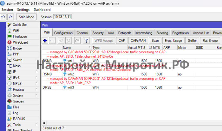
Task: Toggle Safe Mode
Action: pyautogui.click(x=26, y=17)
